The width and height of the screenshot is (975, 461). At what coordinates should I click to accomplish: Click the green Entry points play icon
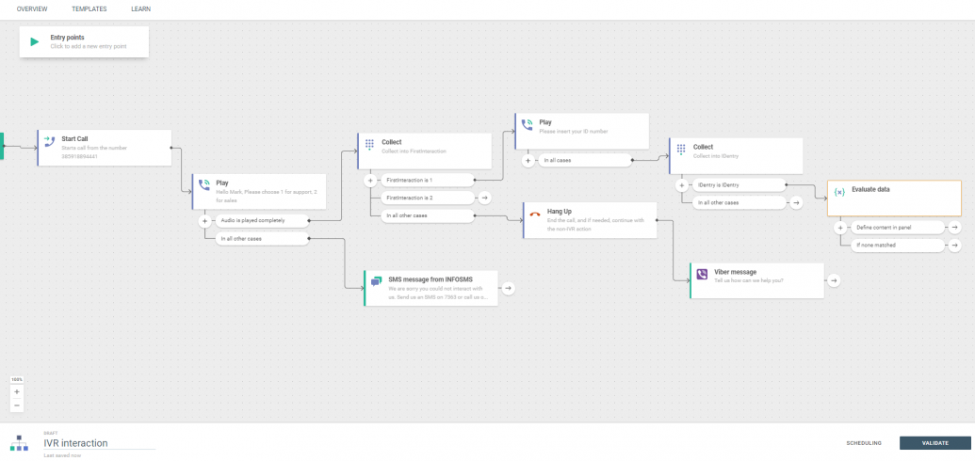pos(35,41)
